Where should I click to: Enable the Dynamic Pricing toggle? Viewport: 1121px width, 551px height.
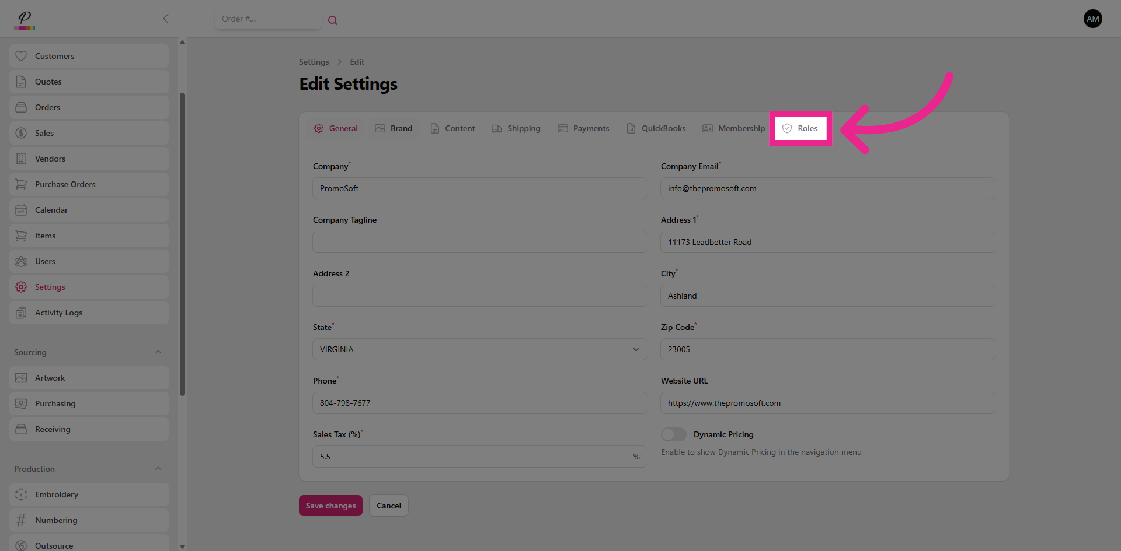[x=673, y=434]
